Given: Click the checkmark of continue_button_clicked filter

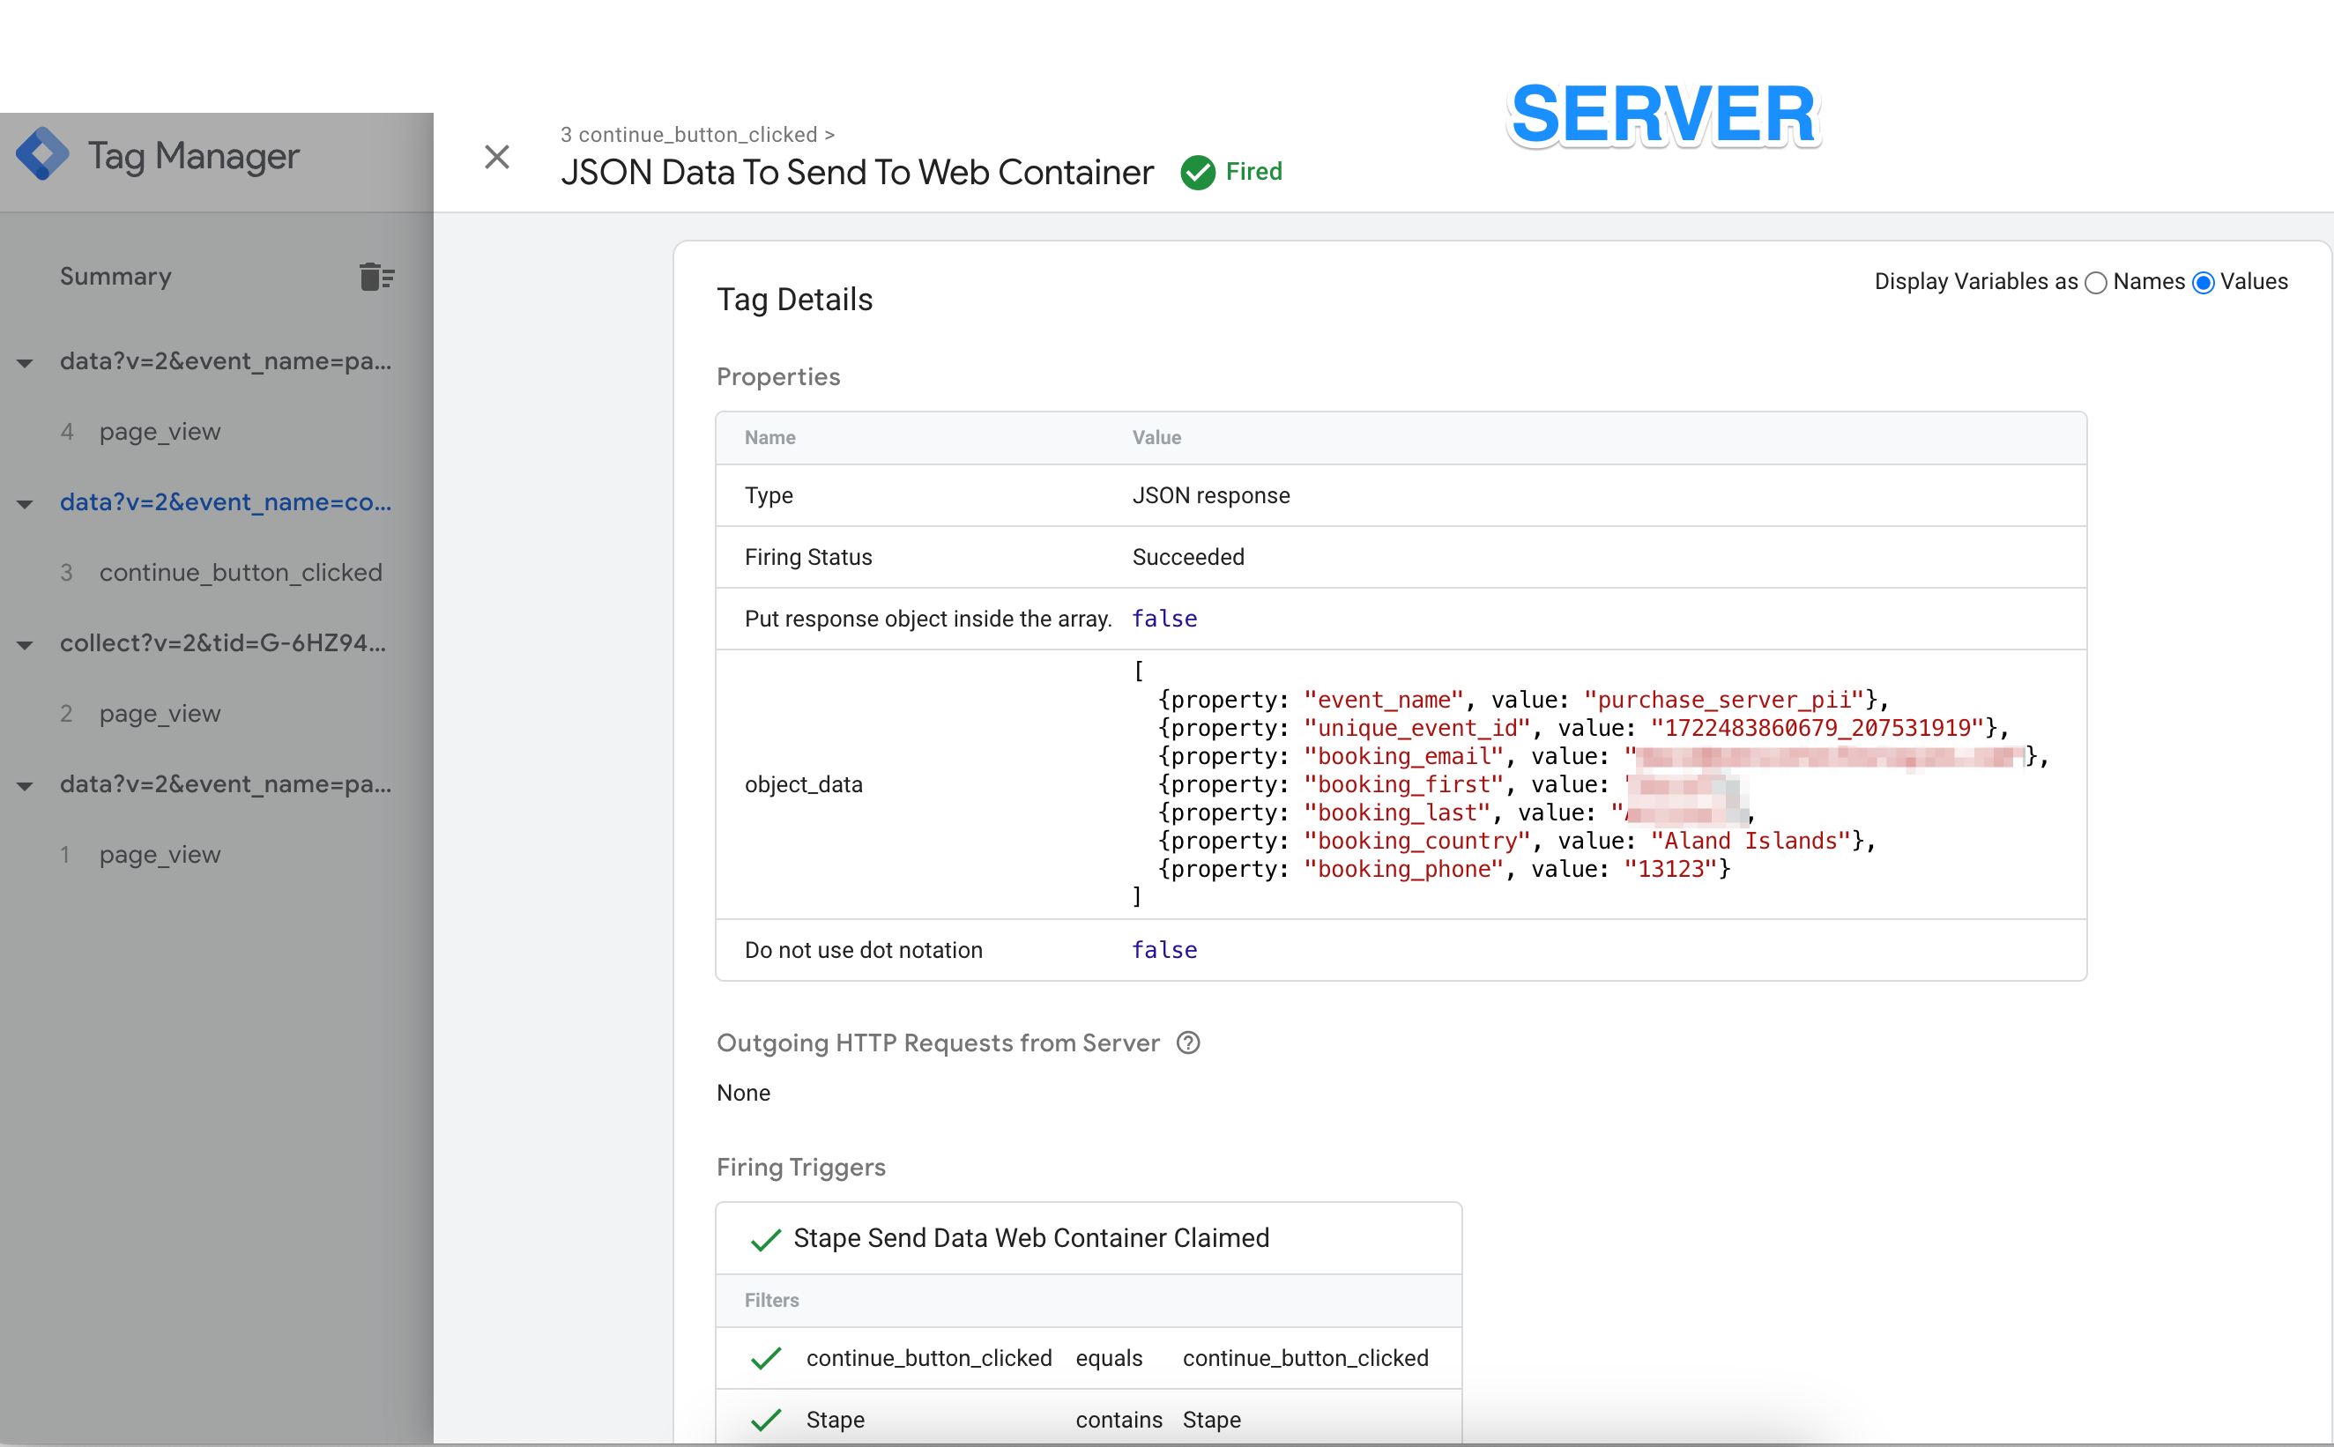Looking at the screenshot, I should [766, 1358].
